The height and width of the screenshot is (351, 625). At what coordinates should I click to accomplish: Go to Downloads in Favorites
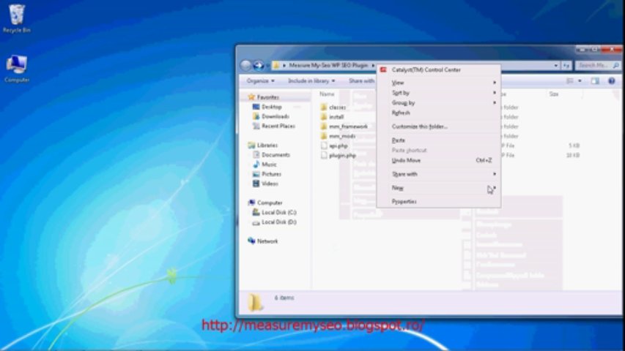pyautogui.click(x=275, y=116)
